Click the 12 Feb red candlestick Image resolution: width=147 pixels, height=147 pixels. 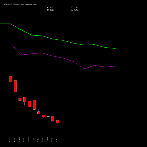[x=39, y=113]
